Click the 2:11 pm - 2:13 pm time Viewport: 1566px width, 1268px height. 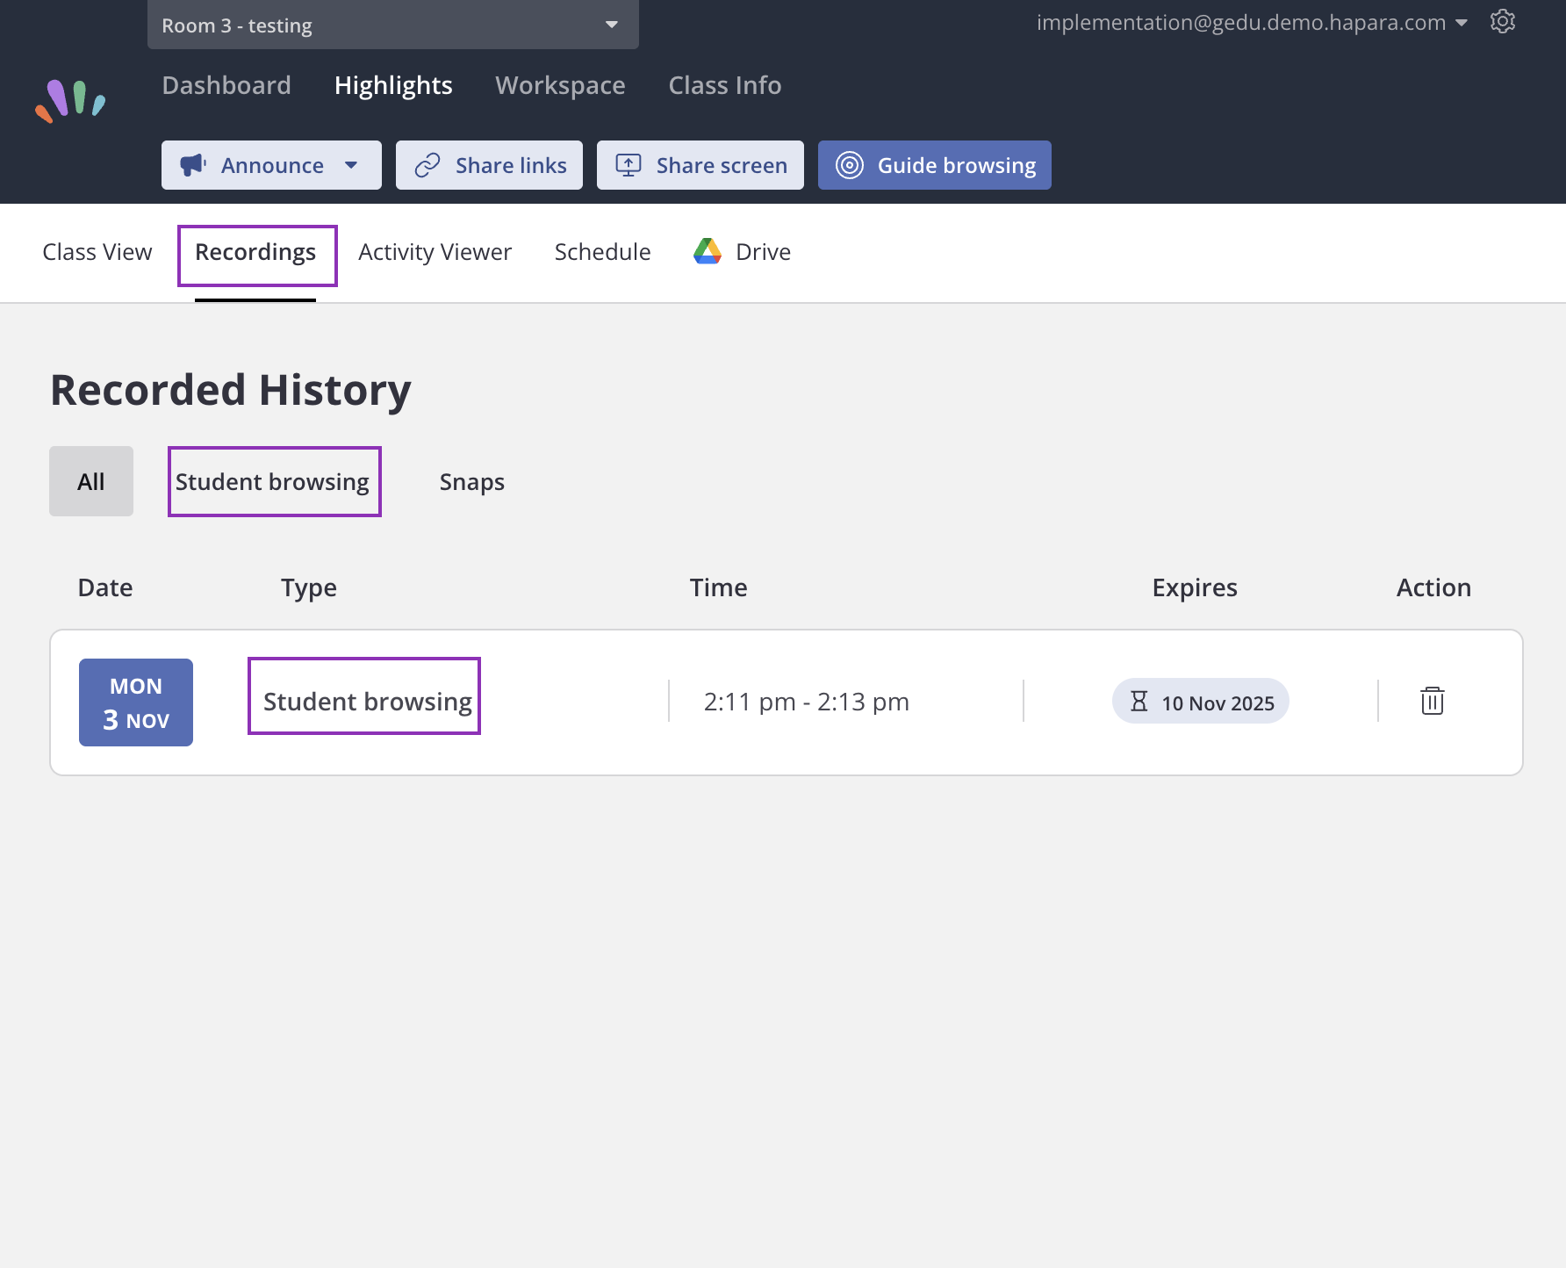tap(807, 702)
